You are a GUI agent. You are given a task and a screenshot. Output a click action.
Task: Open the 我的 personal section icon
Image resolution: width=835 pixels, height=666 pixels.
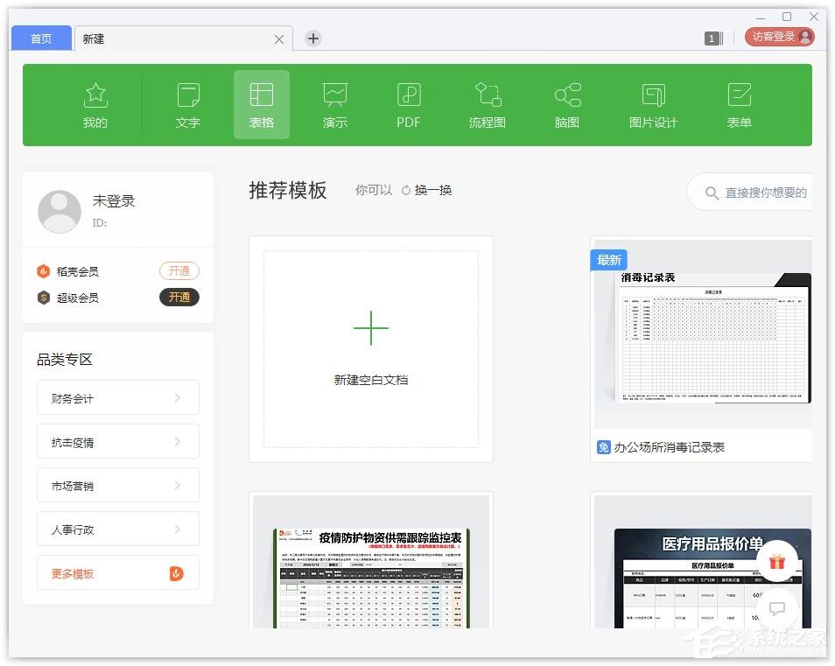pyautogui.click(x=95, y=103)
